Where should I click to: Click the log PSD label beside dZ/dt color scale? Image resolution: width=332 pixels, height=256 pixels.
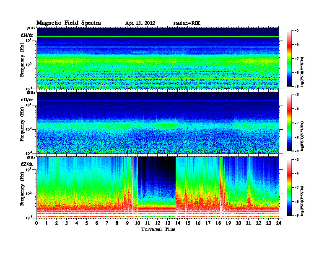click(302, 201)
